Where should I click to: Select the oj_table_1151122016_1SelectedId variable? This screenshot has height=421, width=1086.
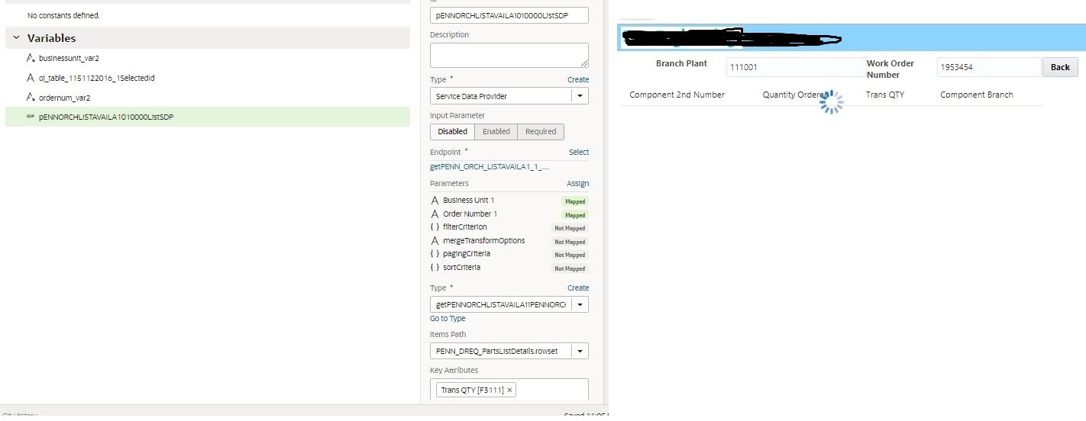point(96,78)
